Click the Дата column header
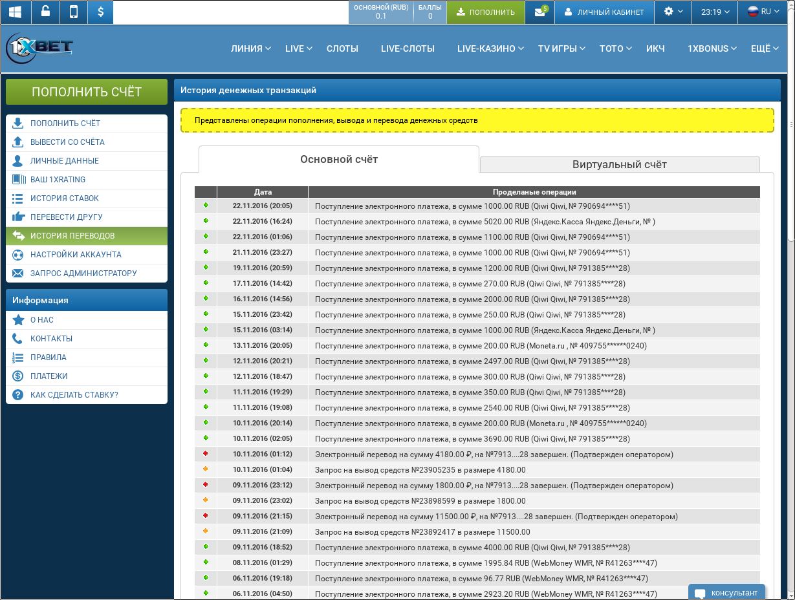 pos(263,192)
